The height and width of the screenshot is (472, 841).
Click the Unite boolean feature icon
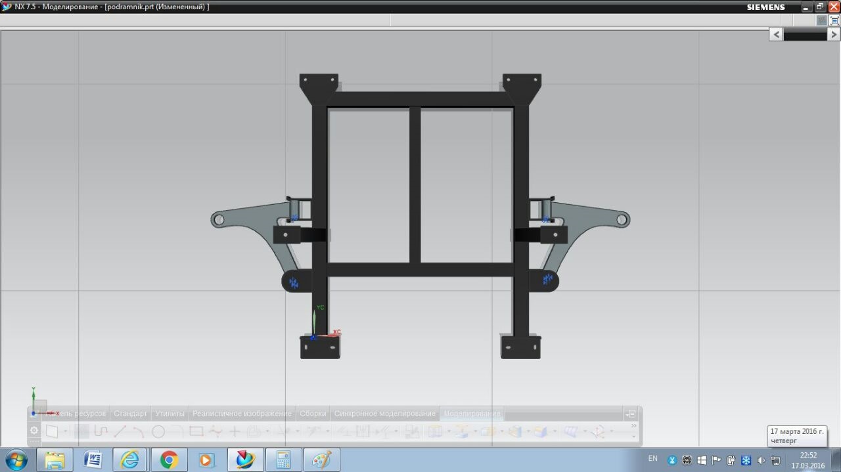[x=488, y=431]
